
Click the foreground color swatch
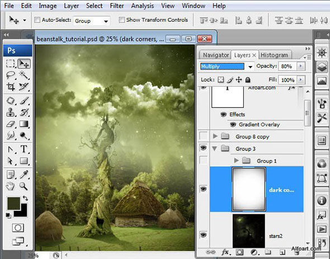(13, 204)
